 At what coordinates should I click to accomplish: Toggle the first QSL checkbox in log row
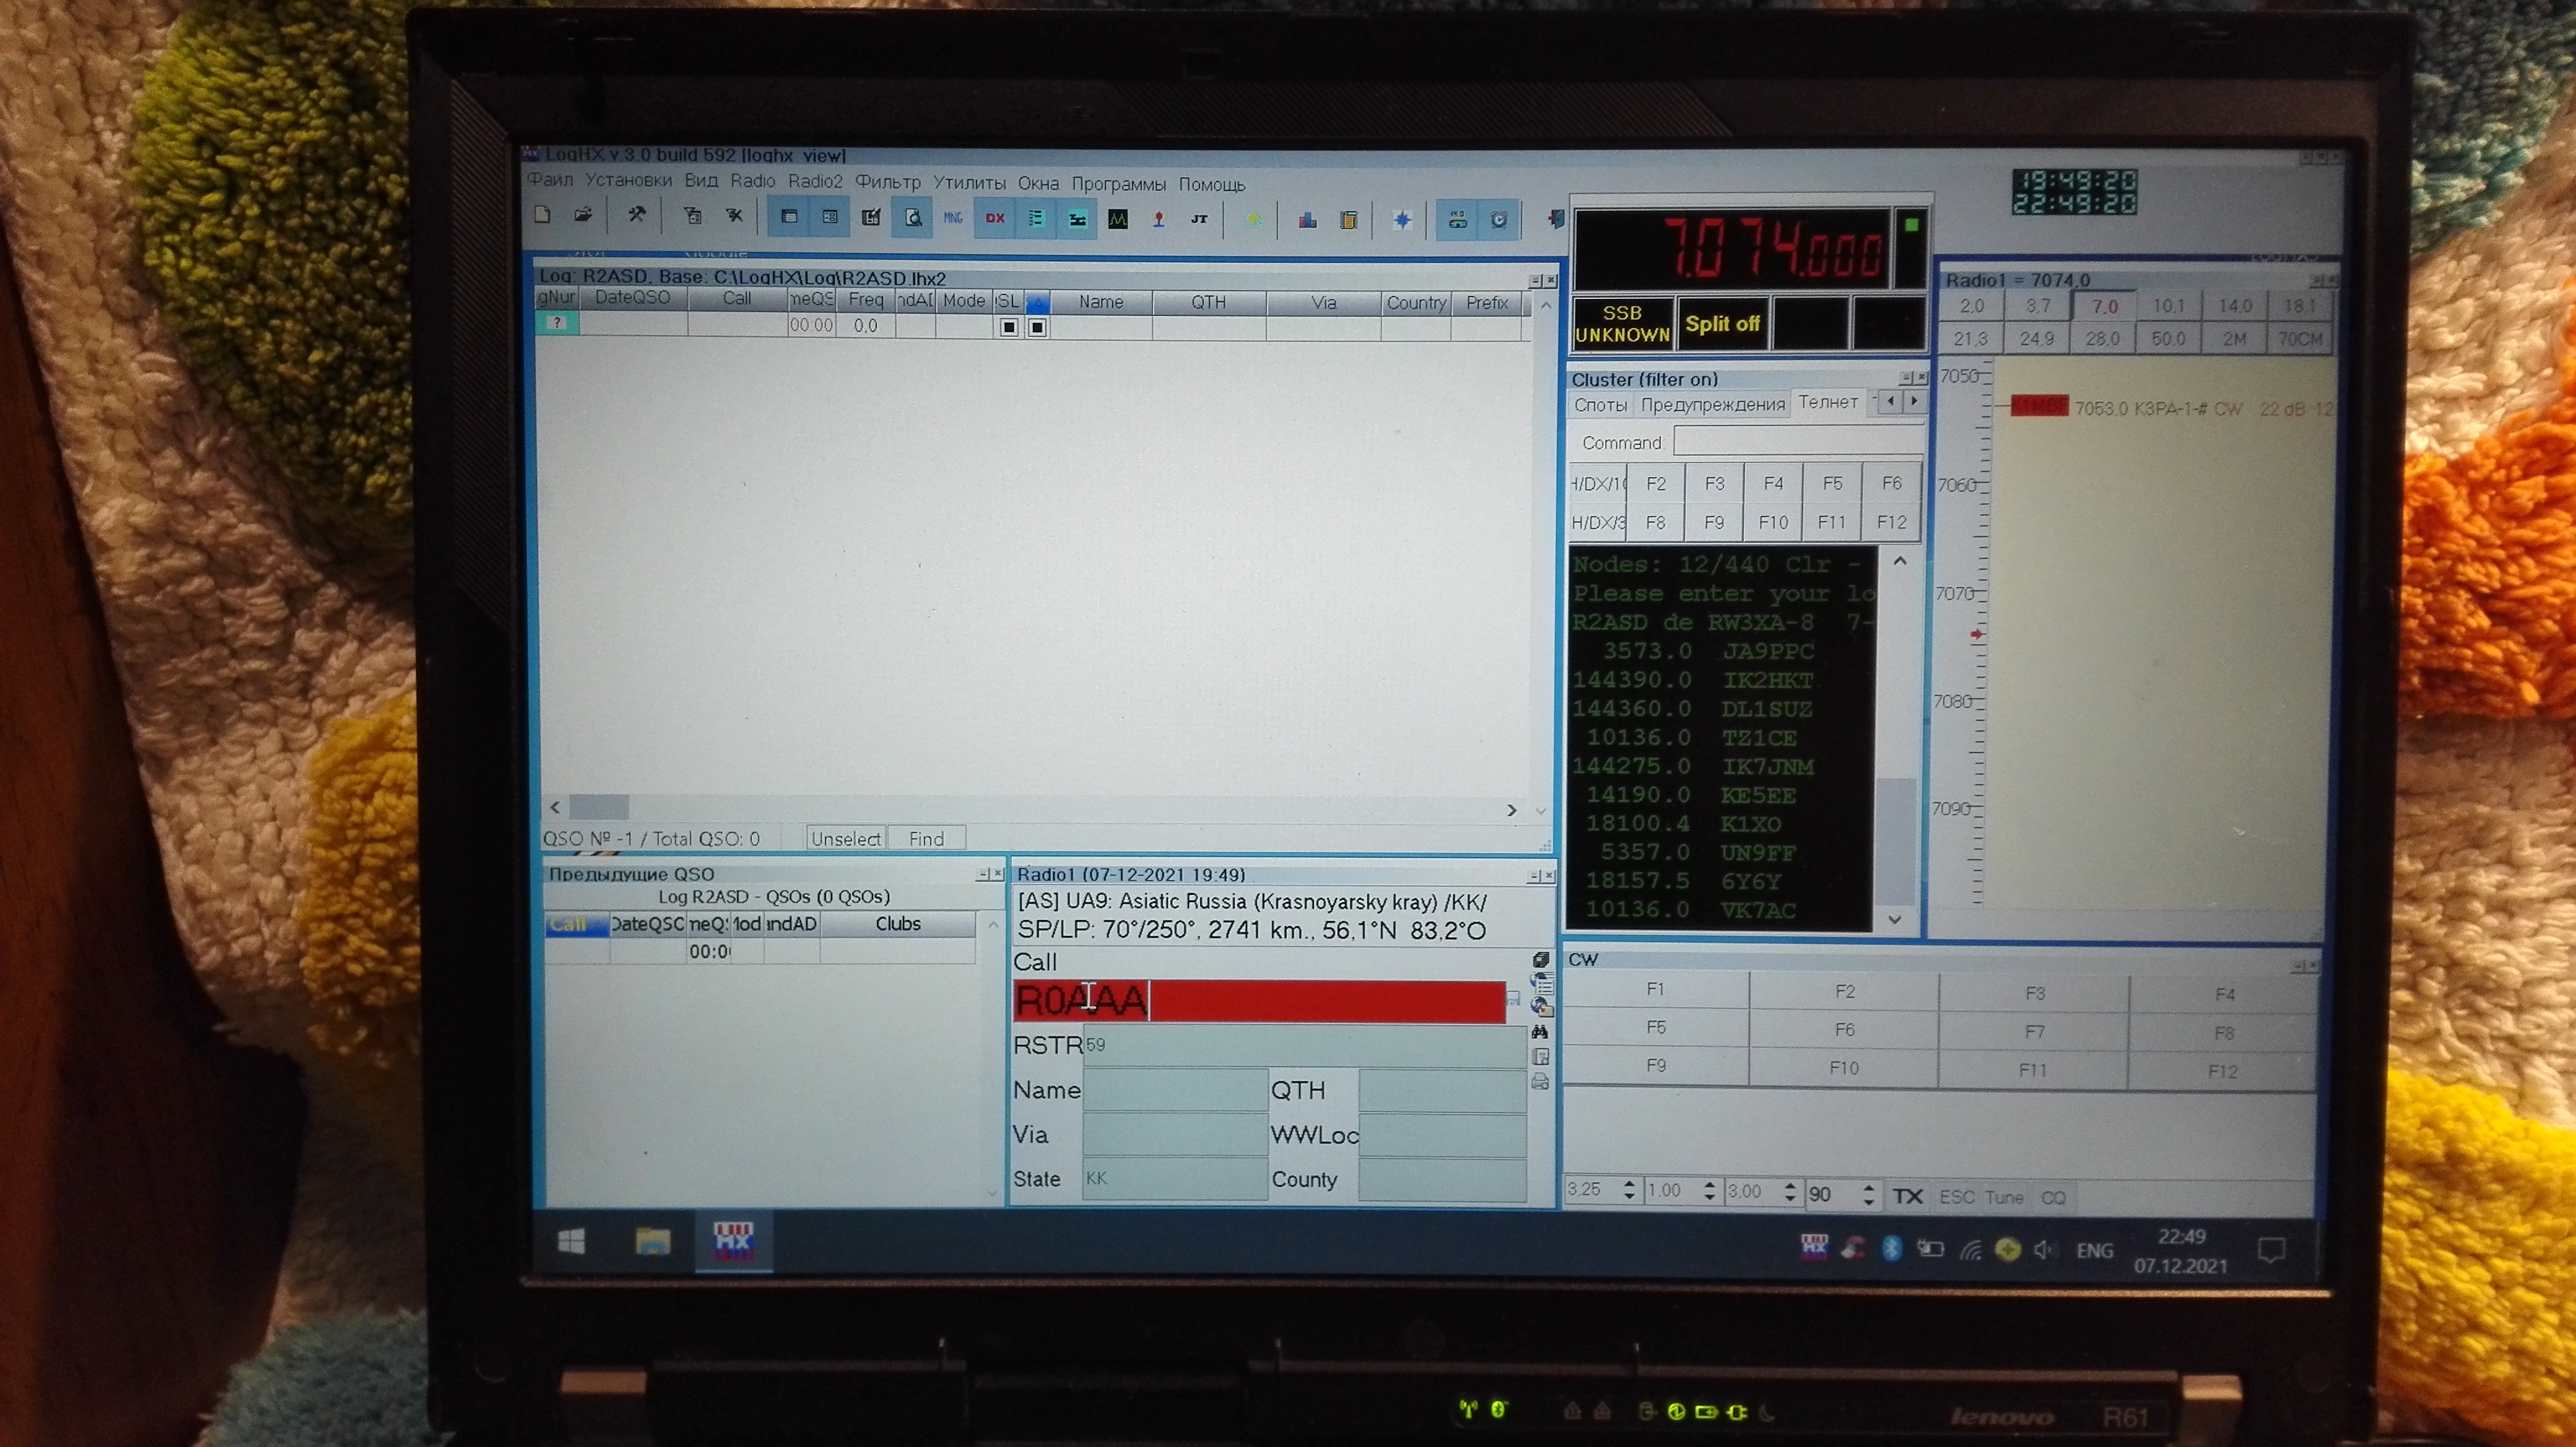1009,327
